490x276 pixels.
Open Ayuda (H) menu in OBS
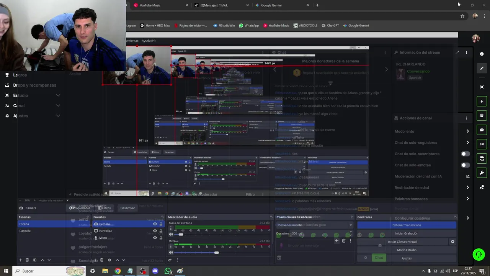pyautogui.click(x=149, y=41)
